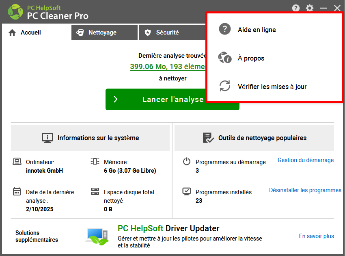This screenshot has width=345, height=256.
Task: Click the monitor checkmark icon beside Programmes installés
Action: coord(187,191)
